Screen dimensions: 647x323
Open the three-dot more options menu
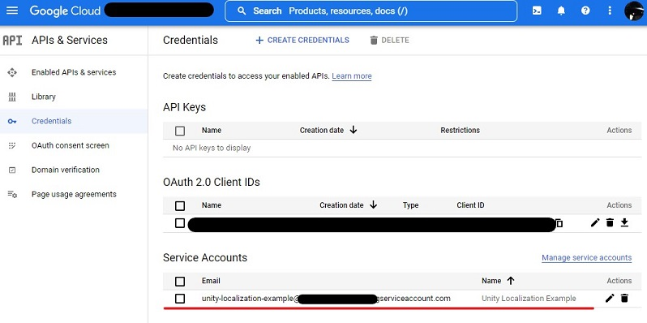(610, 11)
